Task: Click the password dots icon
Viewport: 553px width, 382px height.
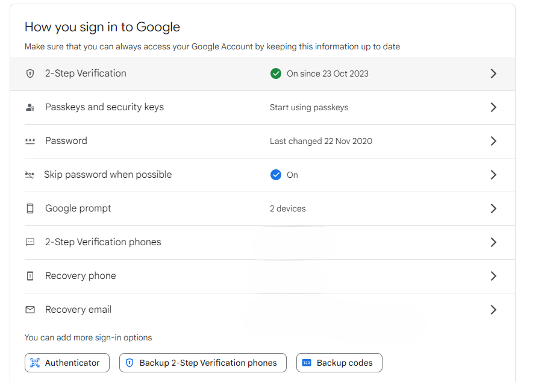Action: [x=30, y=141]
